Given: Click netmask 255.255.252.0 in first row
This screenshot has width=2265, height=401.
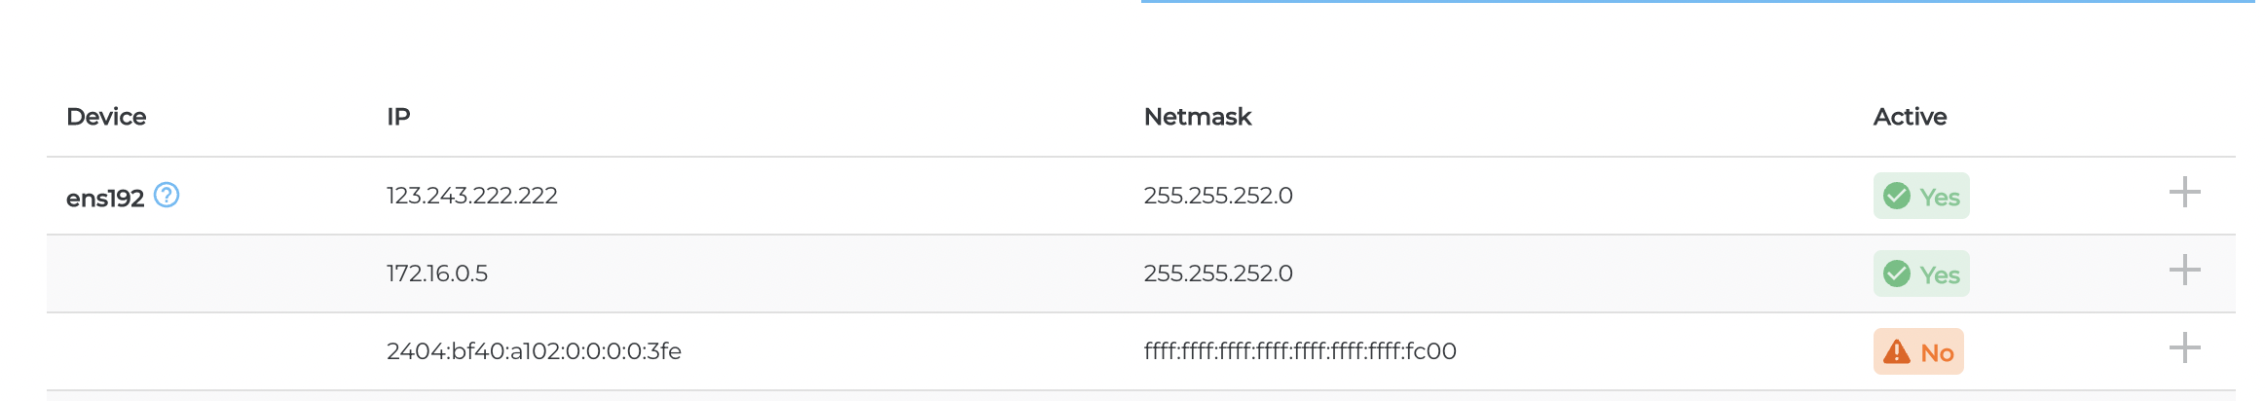Looking at the screenshot, I should click(x=1217, y=196).
